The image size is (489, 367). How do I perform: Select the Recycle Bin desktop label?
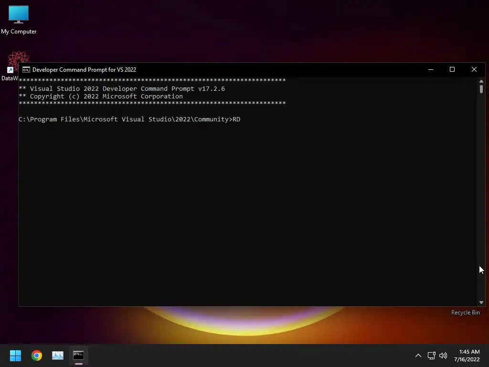pyautogui.click(x=465, y=313)
